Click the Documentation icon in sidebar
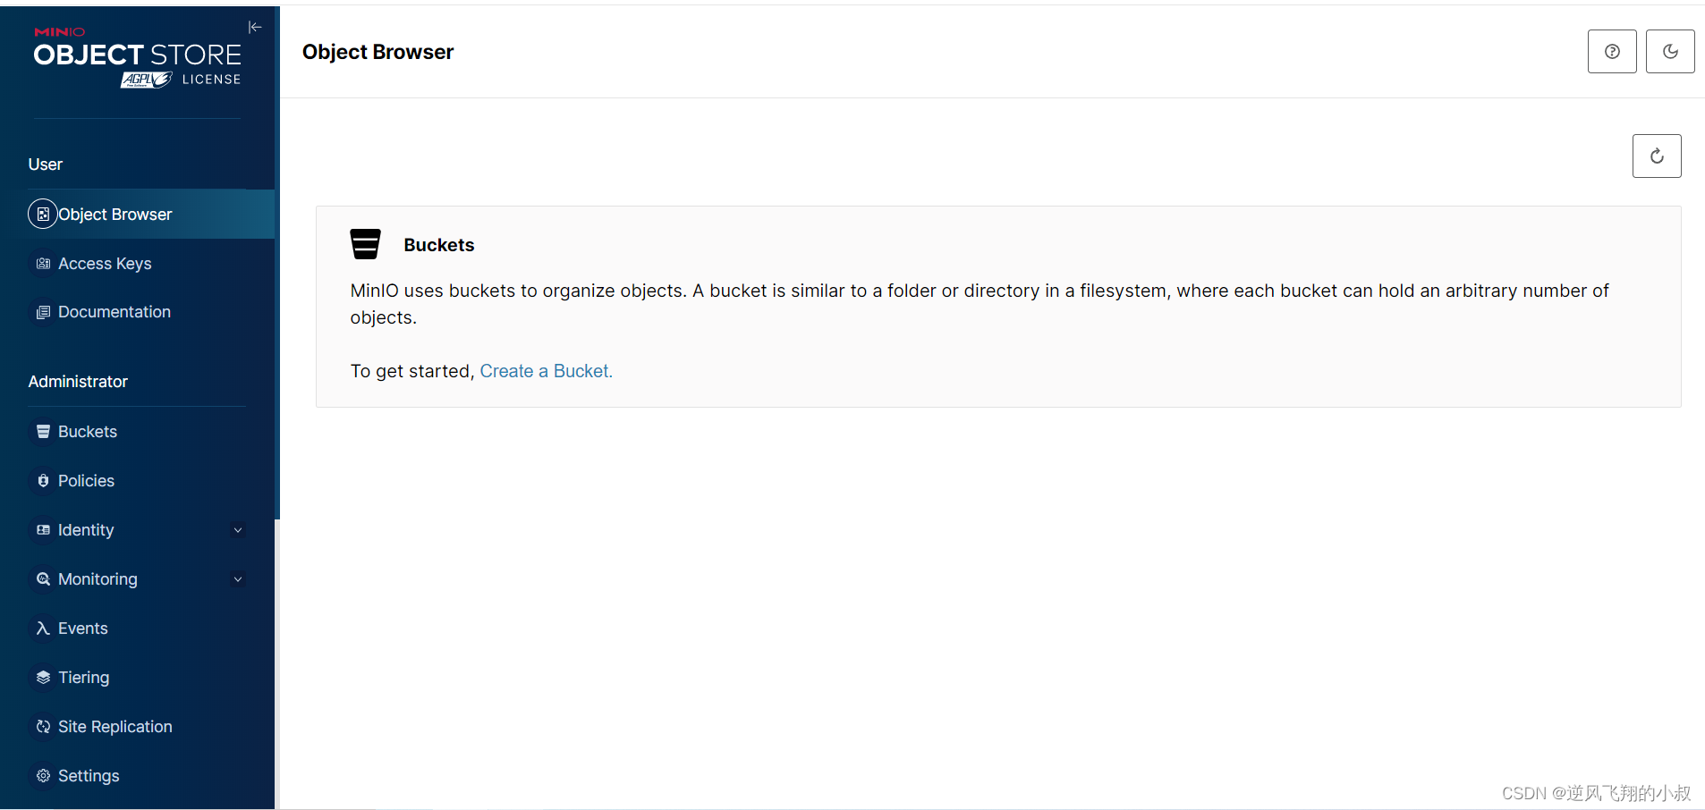This screenshot has width=1705, height=810. click(x=43, y=312)
